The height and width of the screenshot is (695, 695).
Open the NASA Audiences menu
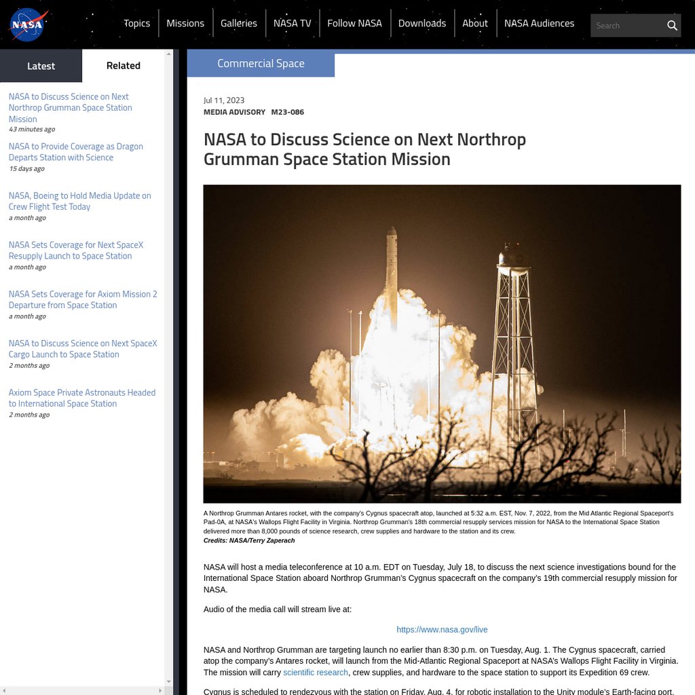tap(539, 23)
